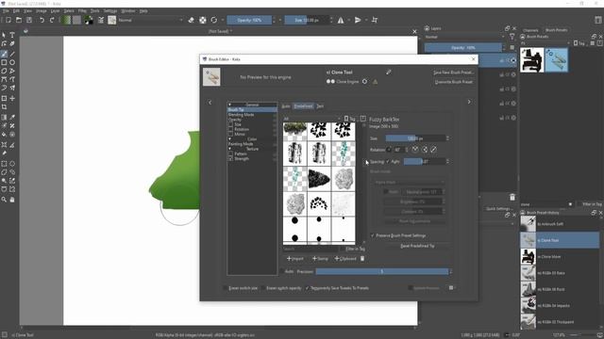
Task: Select the Pan hand tool
Action: click(x=12, y=200)
